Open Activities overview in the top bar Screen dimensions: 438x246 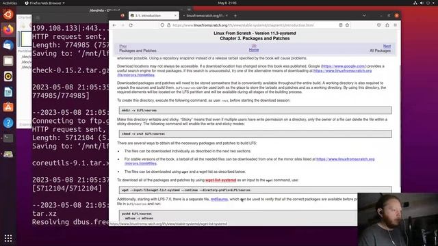[10, 3]
